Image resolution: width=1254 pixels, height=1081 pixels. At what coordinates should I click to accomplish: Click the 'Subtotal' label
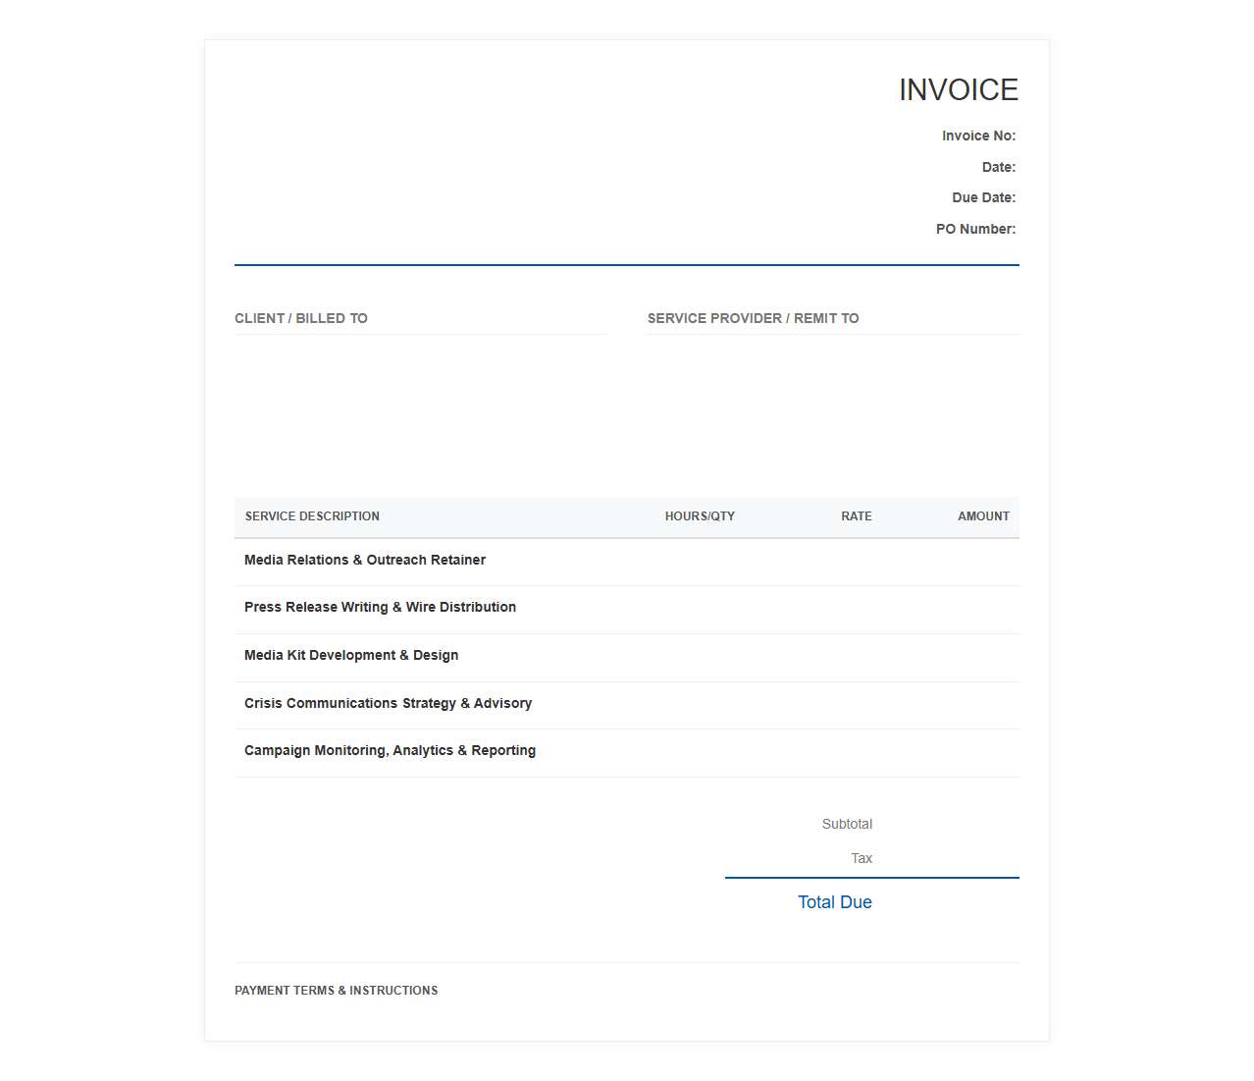pyautogui.click(x=847, y=824)
